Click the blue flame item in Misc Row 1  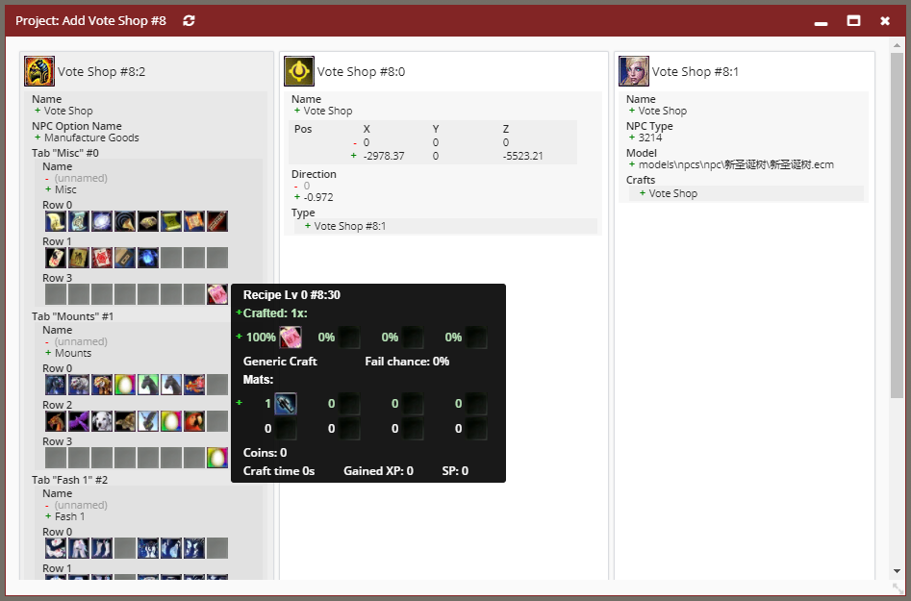[148, 258]
